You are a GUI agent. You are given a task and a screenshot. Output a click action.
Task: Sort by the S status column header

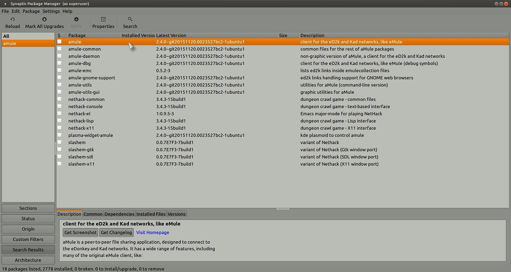59,35
